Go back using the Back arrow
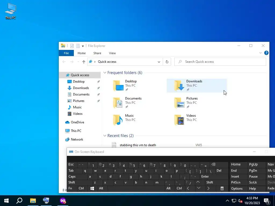Screen dimensions: 275x206 [x=64, y=62]
